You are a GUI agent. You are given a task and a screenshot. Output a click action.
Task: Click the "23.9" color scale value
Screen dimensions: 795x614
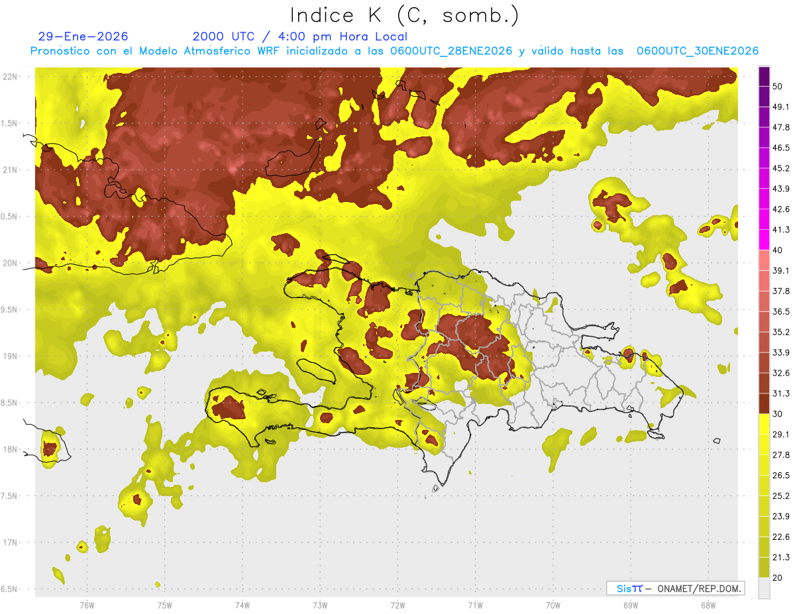tap(780, 517)
